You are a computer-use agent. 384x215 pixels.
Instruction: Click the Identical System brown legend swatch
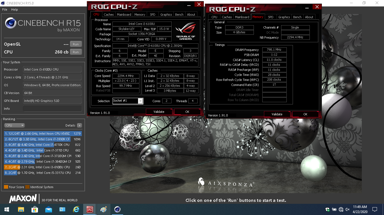point(27,187)
